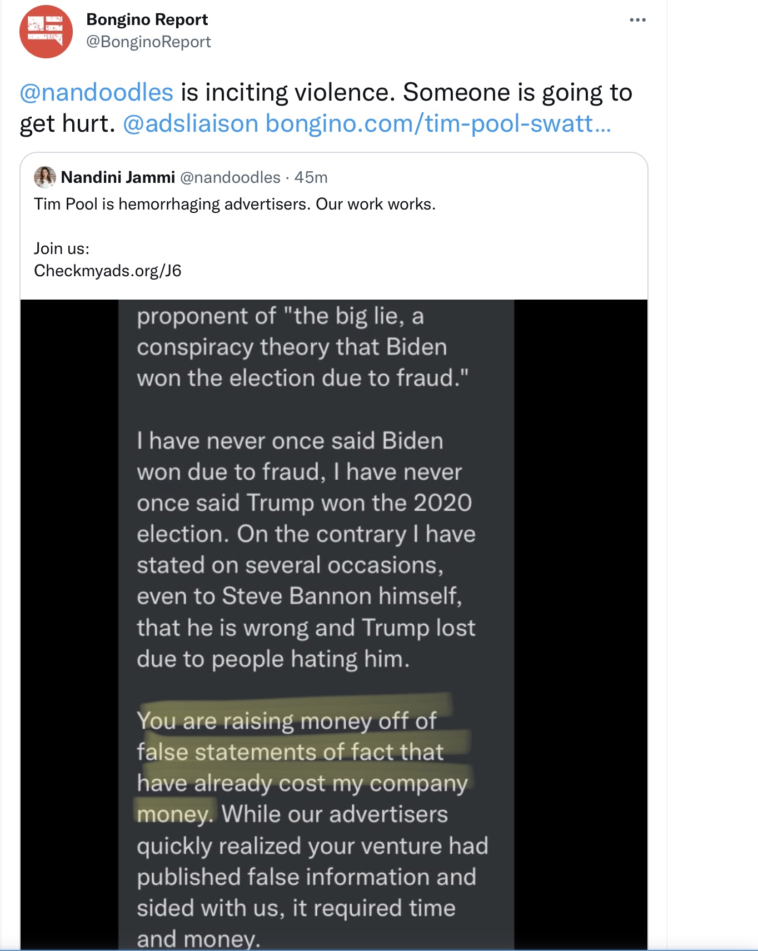Image resolution: width=758 pixels, height=951 pixels.
Task: Click the yellow highlighted 'raising money' passage
Action: tap(303, 767)
